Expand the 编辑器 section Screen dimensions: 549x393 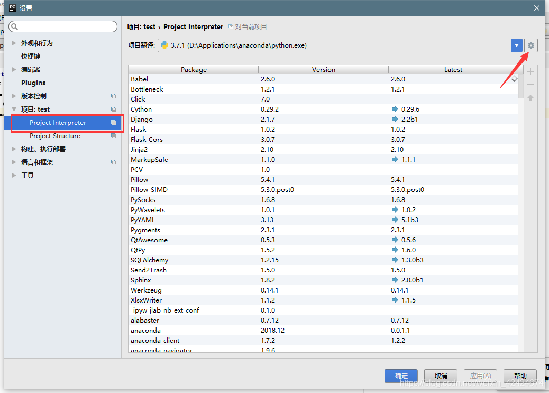14,69
